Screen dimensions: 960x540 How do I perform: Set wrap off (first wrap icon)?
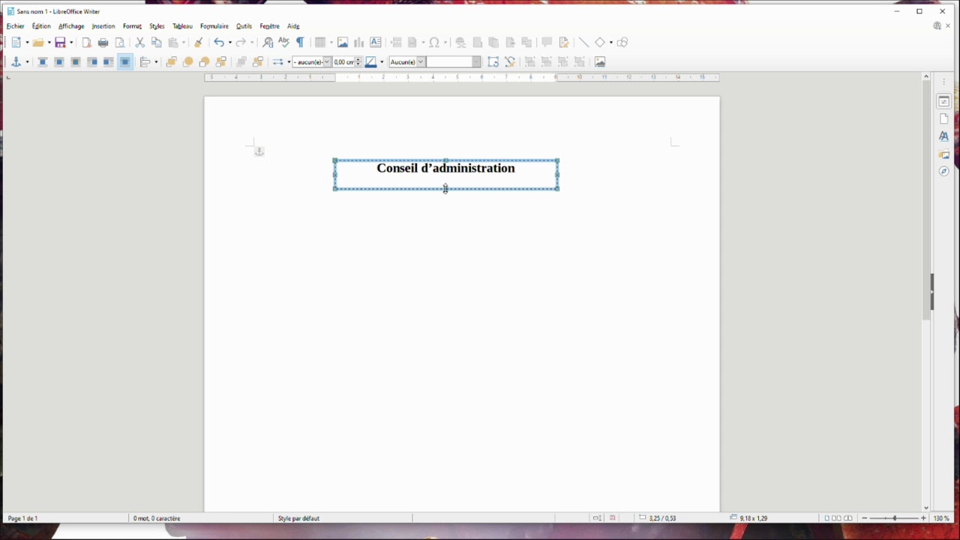coord(43,62)
